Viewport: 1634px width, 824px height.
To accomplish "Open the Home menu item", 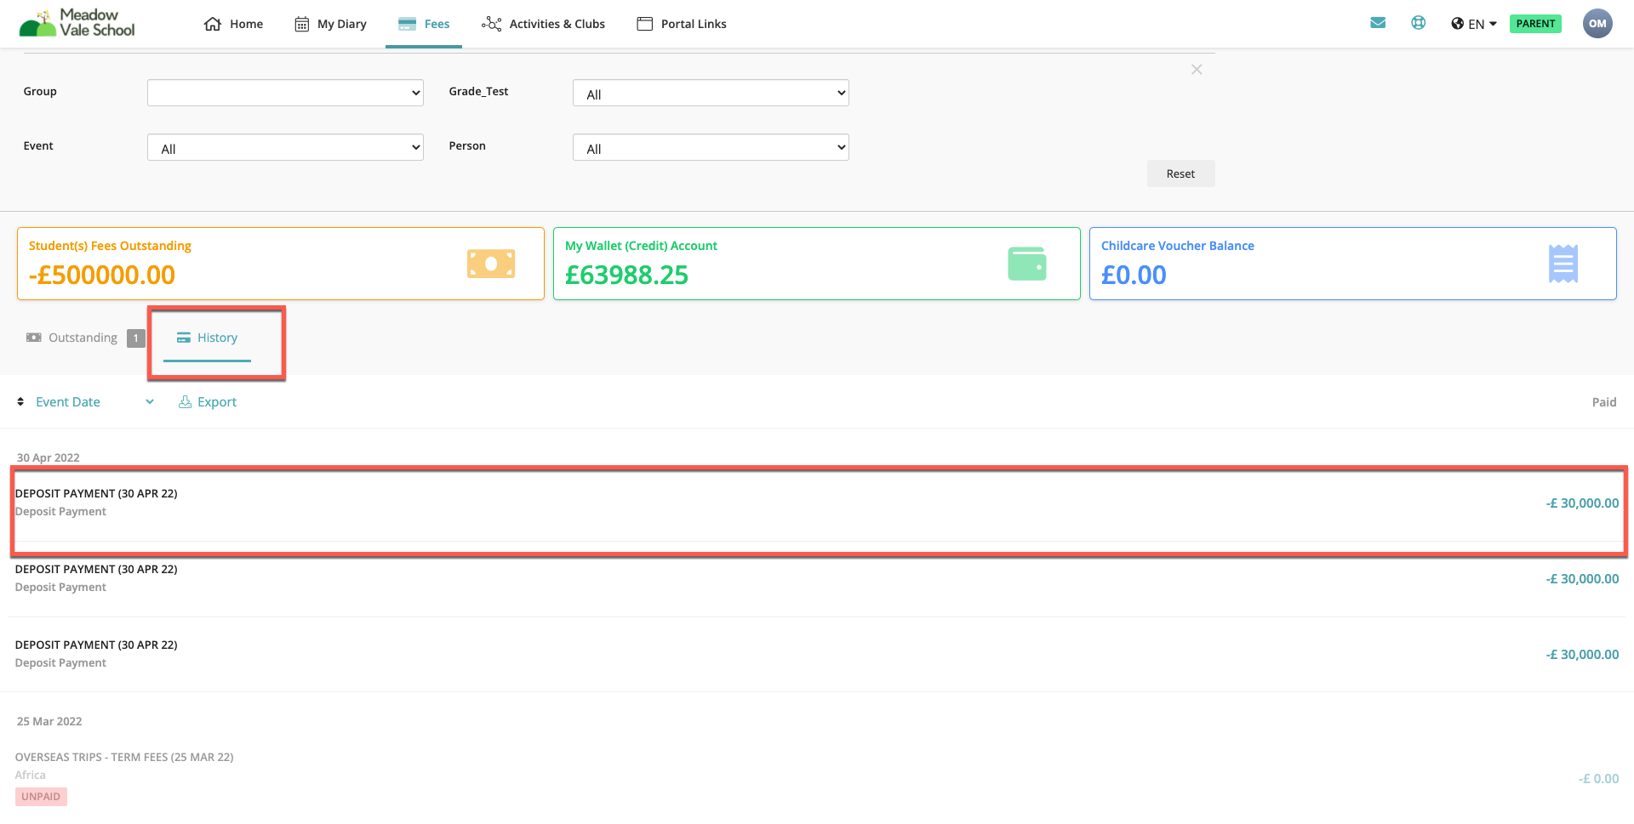I will point(234,24).
